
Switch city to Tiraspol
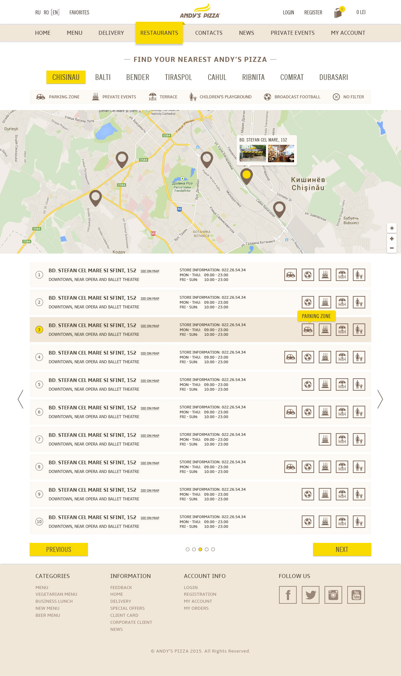pos(178,77)
